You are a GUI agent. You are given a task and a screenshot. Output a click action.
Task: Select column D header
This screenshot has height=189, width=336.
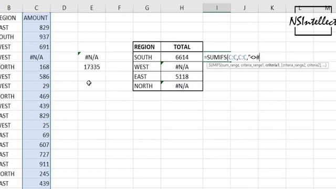(64, 8)
